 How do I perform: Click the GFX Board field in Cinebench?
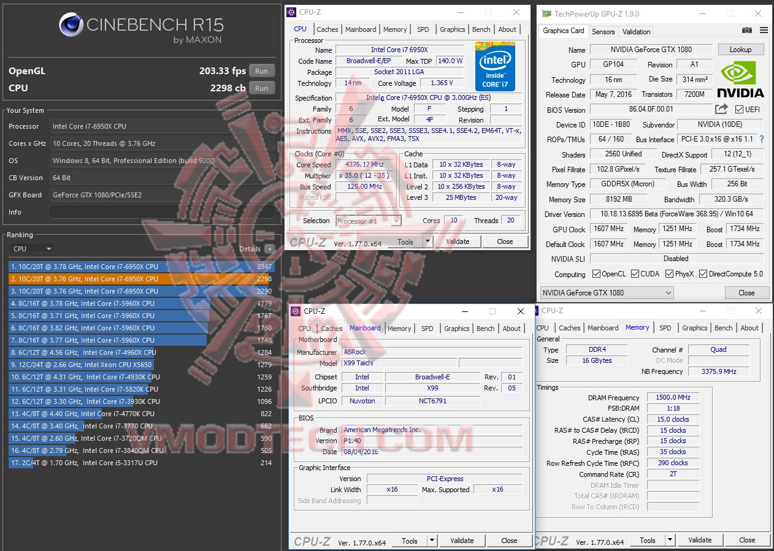point(162,195)
